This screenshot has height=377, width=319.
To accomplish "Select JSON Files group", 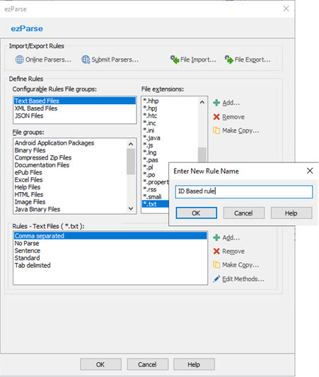I will point(75,116).
